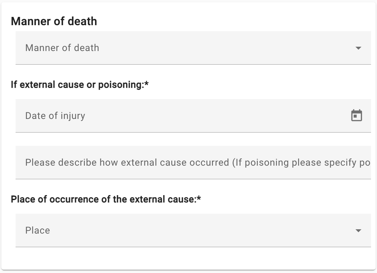Click the asterisk after 'poisoning:'
Screen dimensions: 377x273
point(146,83)
